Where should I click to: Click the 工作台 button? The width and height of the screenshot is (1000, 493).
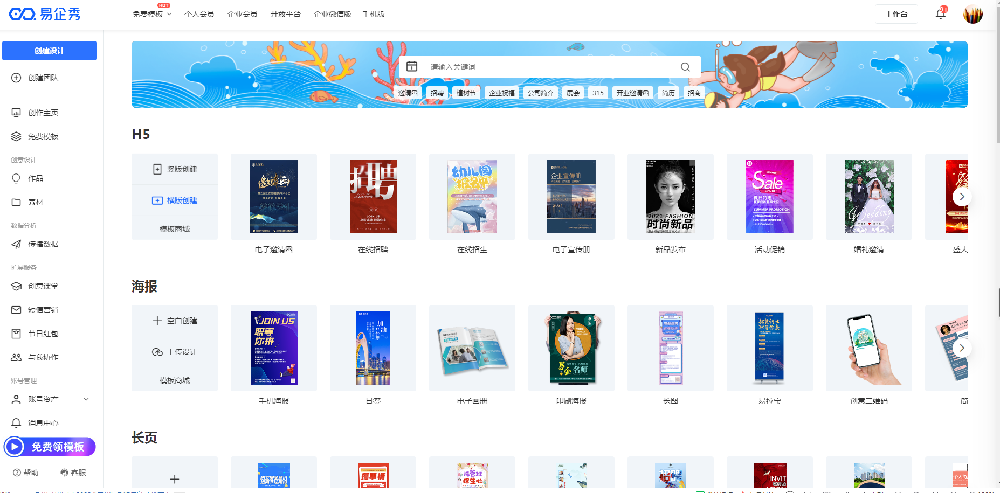(x=896, y=14)
